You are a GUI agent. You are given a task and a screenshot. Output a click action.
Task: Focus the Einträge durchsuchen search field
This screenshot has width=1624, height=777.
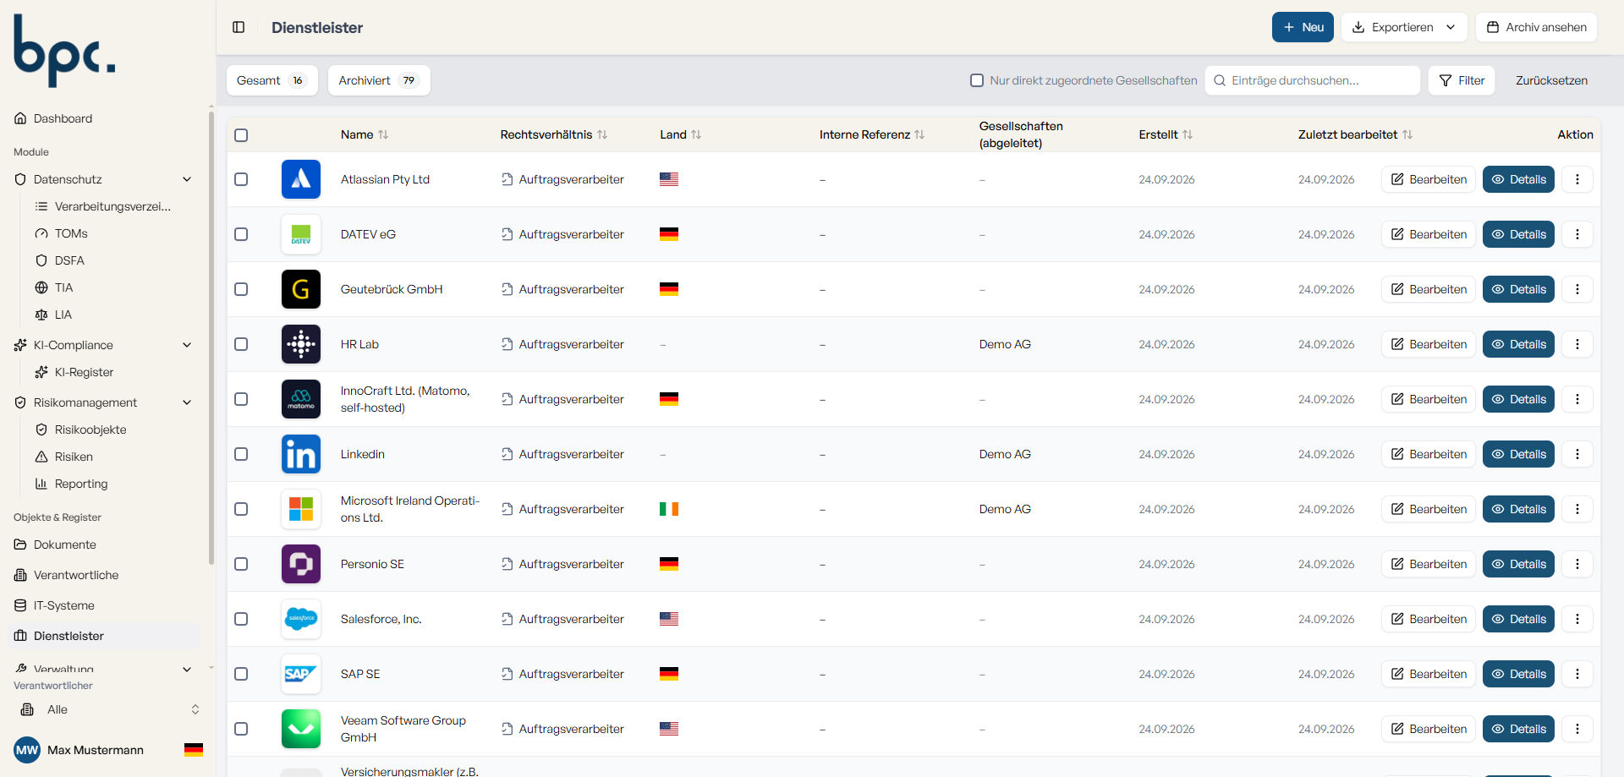1313,80
